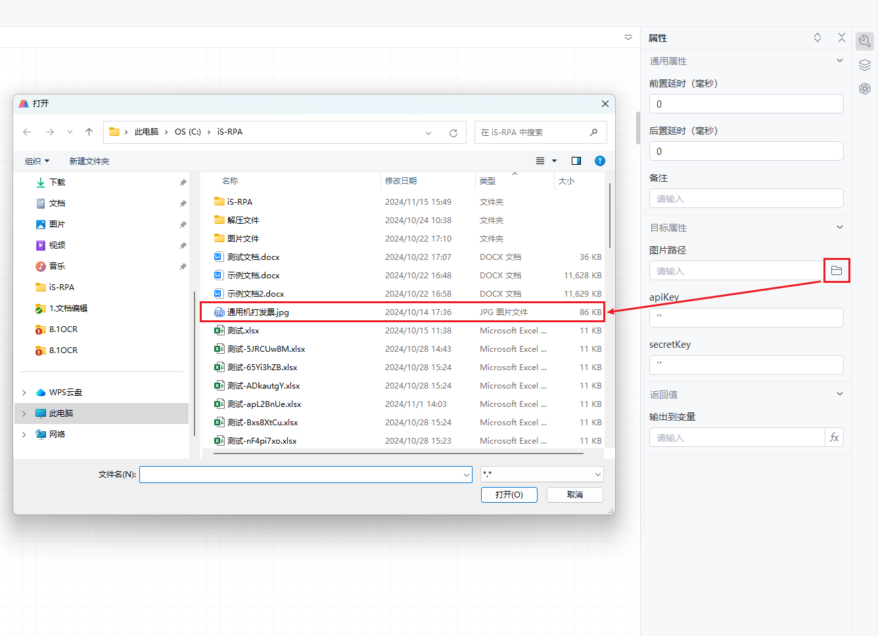
Task: Go back in the file dialog
Action: point(27,132)
